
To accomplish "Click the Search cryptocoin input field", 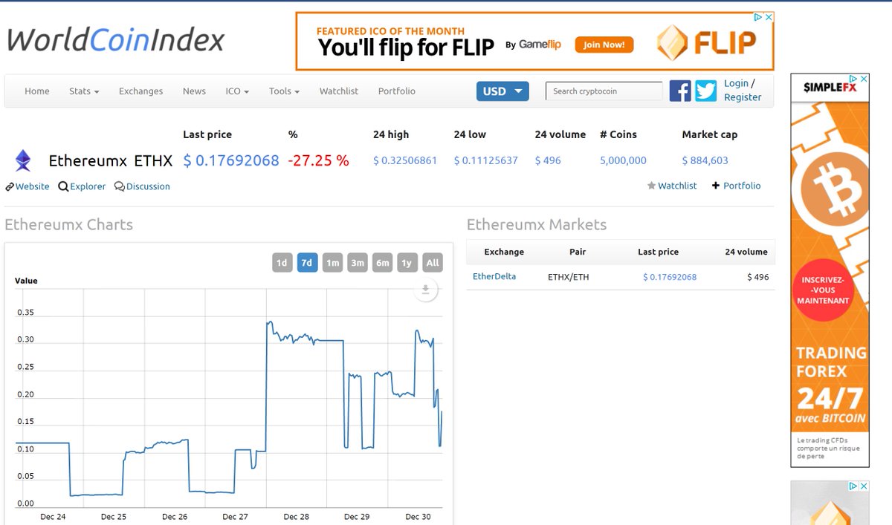I will click(604, 91).
